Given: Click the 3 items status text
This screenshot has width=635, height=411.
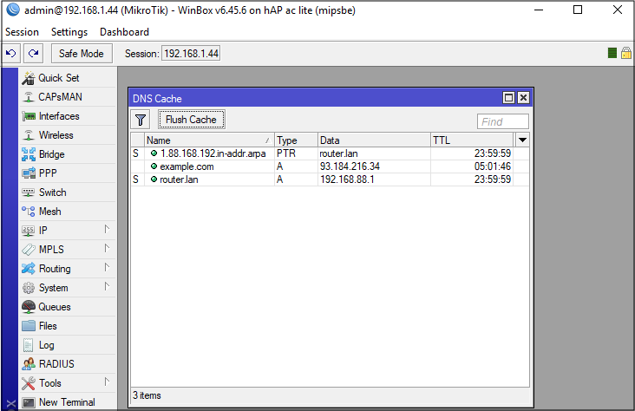Looking at the screenshot, I should [x=147, y=395].
